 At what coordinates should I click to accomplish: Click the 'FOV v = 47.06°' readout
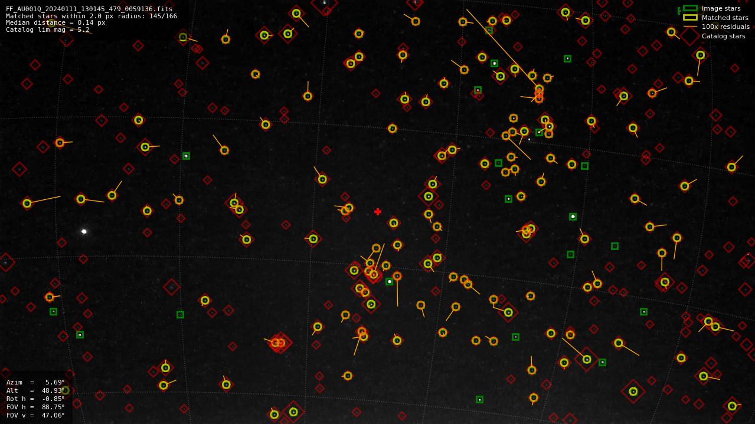point(35,415)
